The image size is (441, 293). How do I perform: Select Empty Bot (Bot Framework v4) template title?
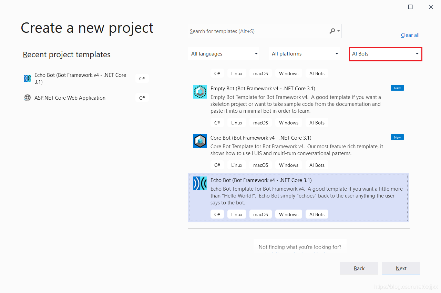tap(263, 88)
